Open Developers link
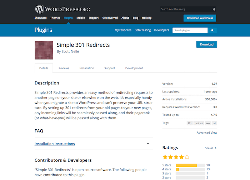The image size is (250, 180). [161, 30]
